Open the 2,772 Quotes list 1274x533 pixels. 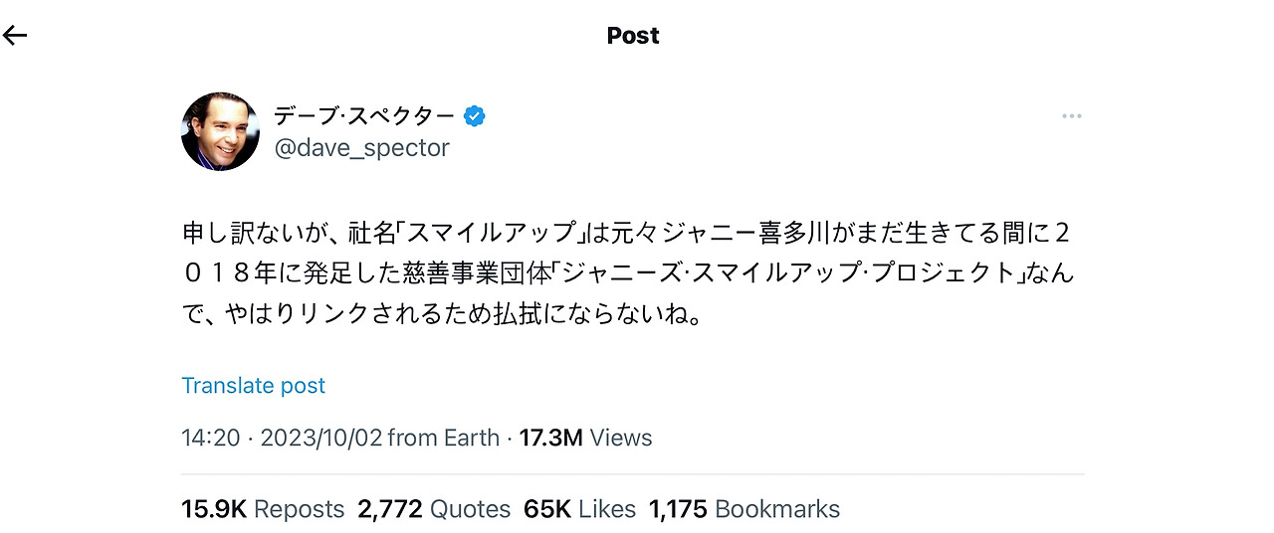[x=433, y=509]
